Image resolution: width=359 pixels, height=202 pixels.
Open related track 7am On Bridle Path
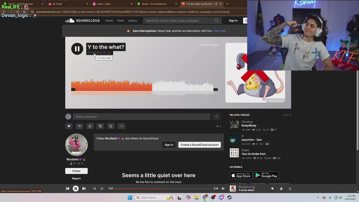tap(254, 154)
